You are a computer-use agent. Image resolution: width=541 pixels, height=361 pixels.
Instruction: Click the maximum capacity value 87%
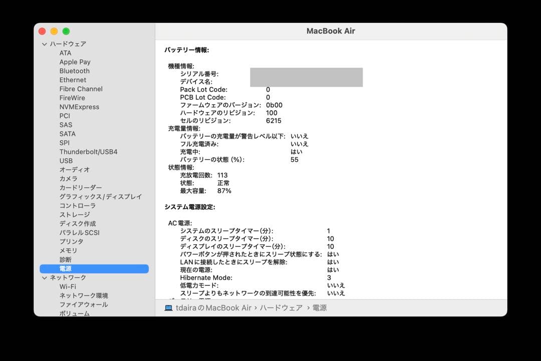(x=224, y=191)
